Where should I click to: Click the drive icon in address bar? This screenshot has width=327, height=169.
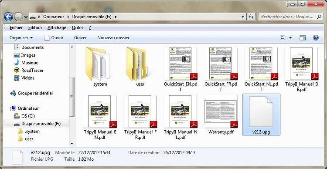pos(32,17)
